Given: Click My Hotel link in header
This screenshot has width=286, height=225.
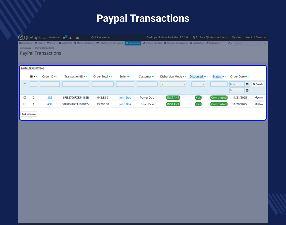Looking at the screenshot, I should (54, 37).
